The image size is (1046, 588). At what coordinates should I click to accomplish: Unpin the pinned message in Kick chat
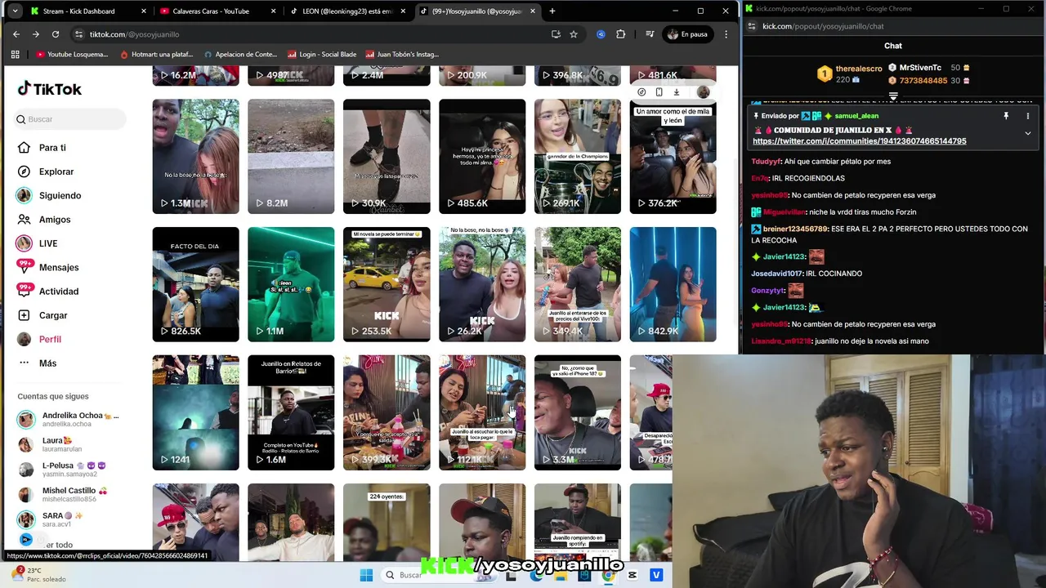pyautogui.click(x=1006, y=116)
